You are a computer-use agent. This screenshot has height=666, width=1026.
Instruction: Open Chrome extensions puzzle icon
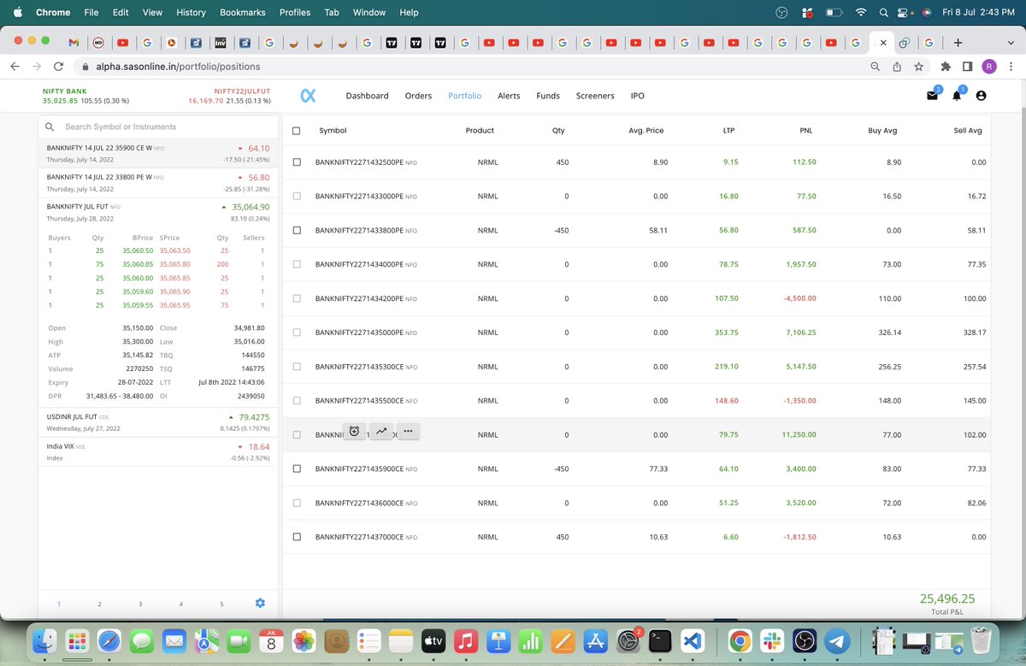pyautogui.click(x=946, y=66)
